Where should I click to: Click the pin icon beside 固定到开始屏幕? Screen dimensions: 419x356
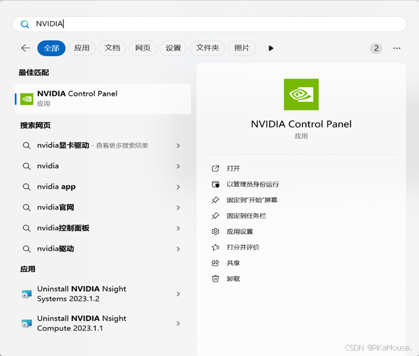[216, 200]
